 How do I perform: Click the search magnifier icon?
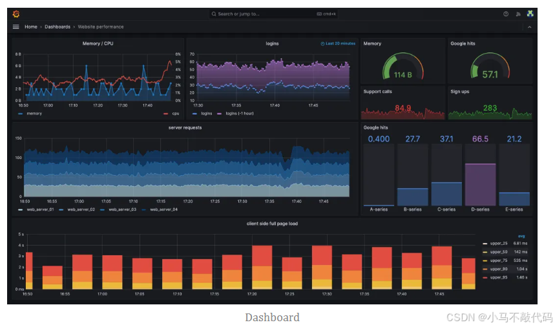point(214,14)
